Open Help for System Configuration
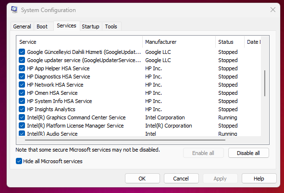The height and width of the screenshot is (193, 284). pos(259,179)
